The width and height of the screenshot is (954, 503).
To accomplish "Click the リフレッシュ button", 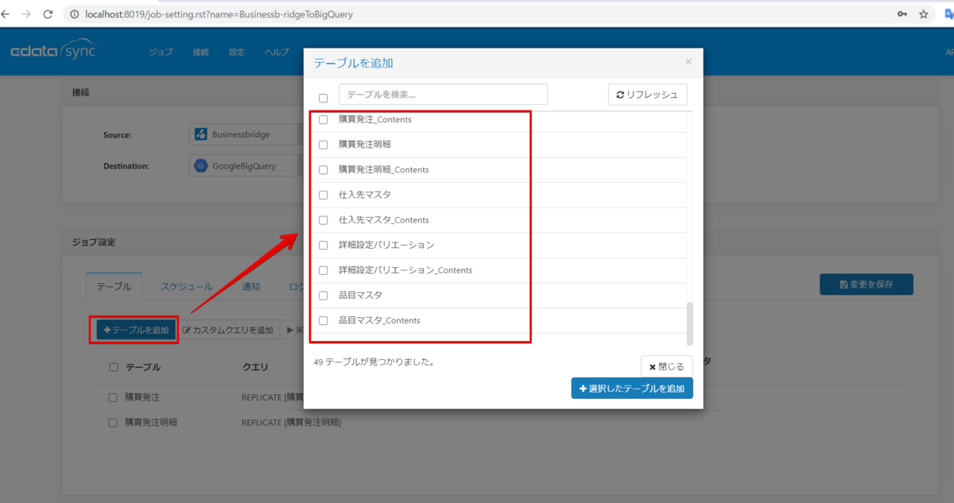I will [647, 95].
